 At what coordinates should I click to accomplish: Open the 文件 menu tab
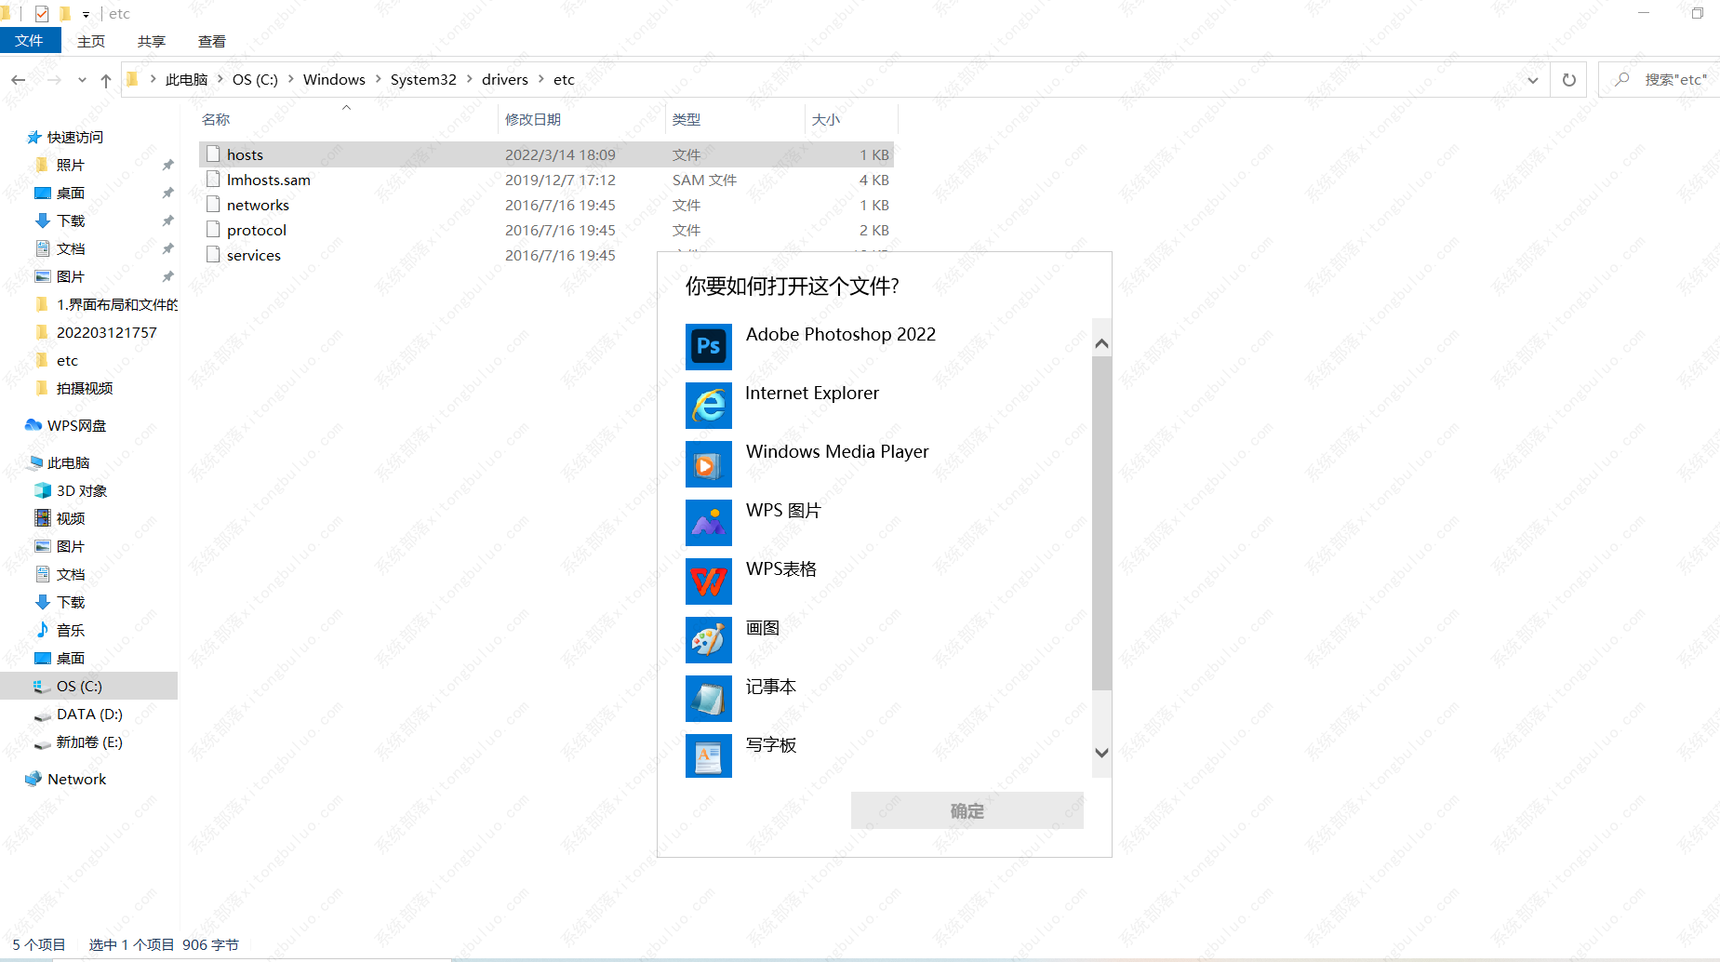tap(30, 41)
